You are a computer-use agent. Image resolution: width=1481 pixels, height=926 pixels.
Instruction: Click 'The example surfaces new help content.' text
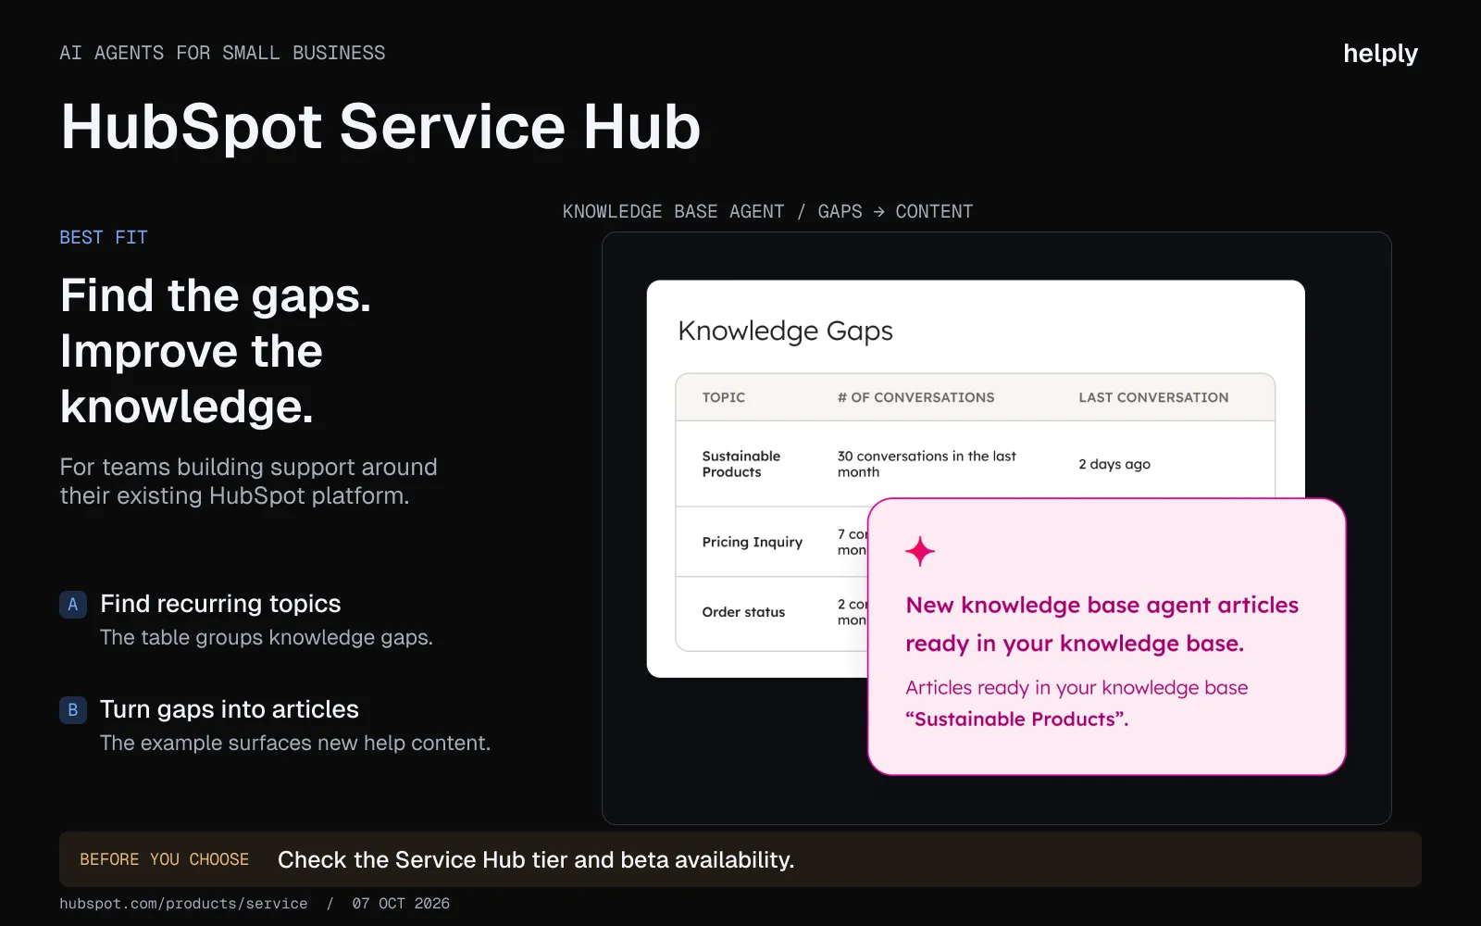pos(295,744)
